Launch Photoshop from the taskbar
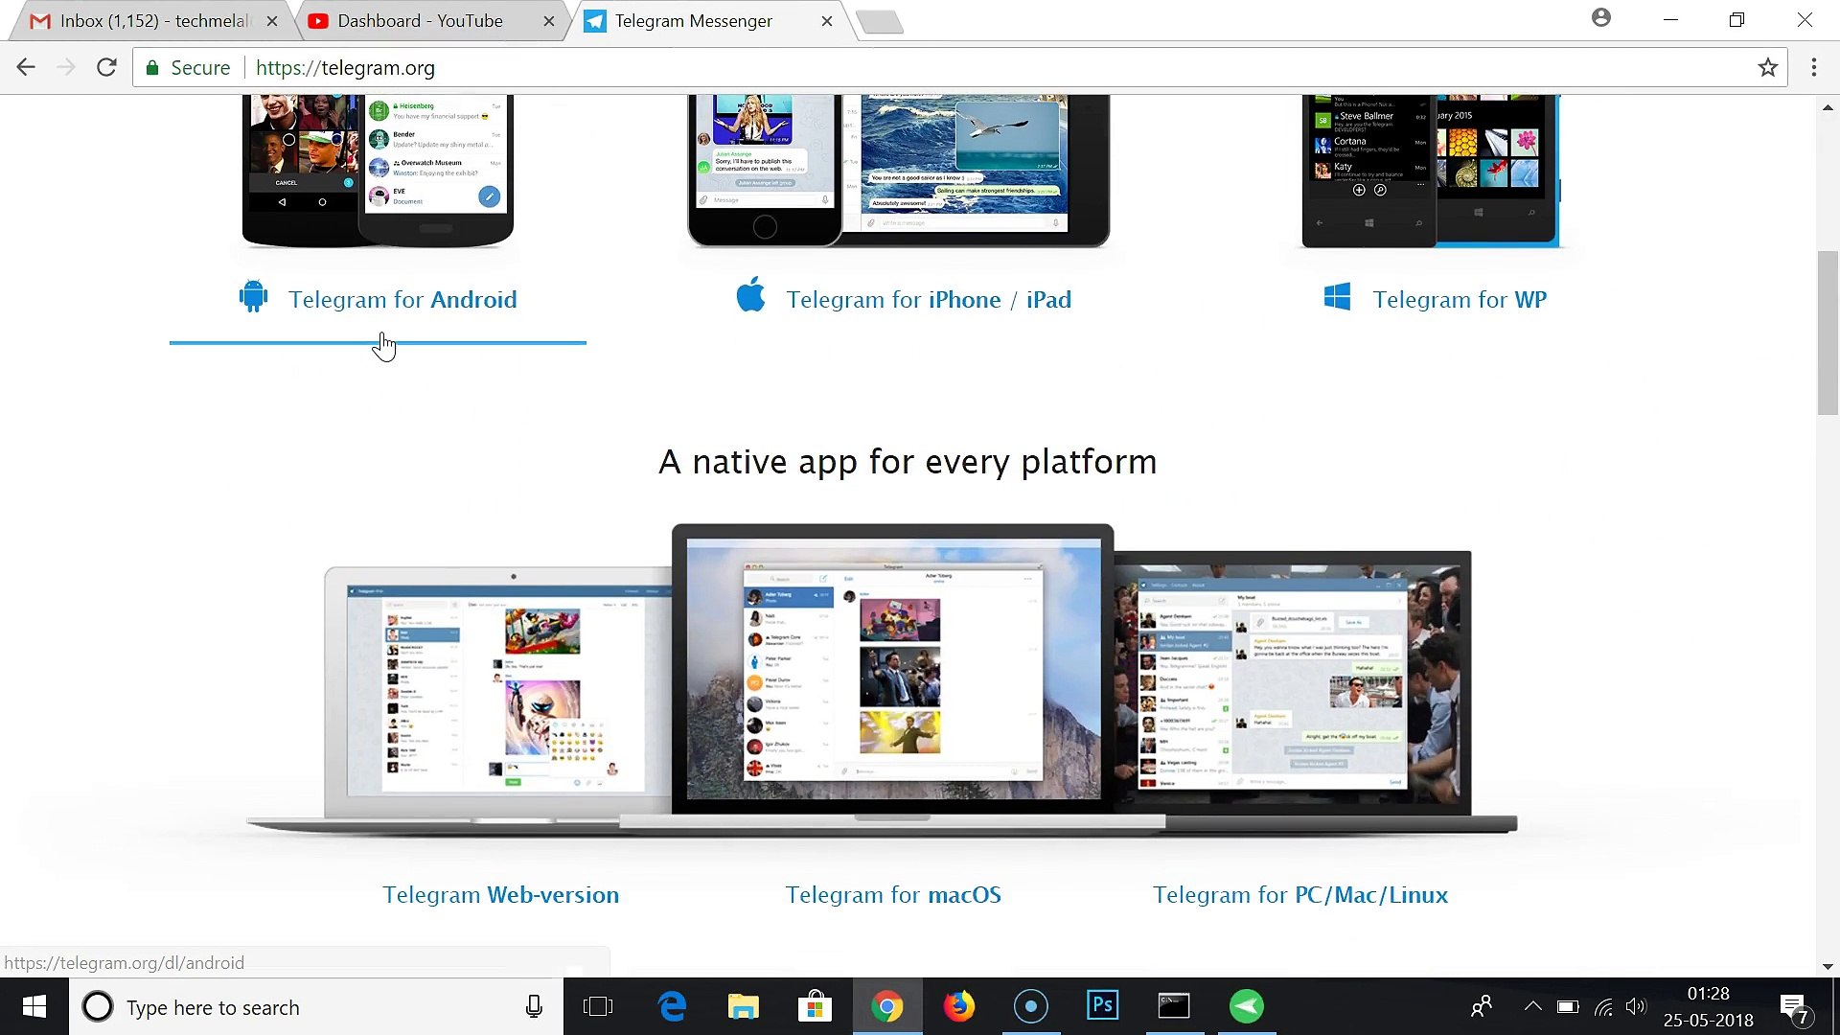The height and width of the screenshot is (1035, 1840). [1102, 1006]
